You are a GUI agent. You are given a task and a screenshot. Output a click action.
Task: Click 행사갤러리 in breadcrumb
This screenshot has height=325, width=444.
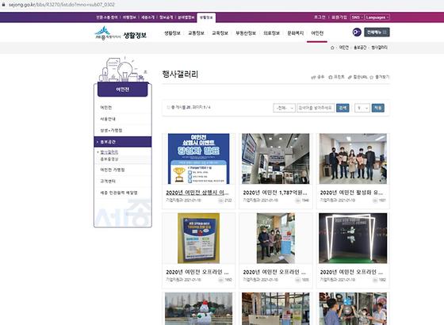click(x=380, y=48)
